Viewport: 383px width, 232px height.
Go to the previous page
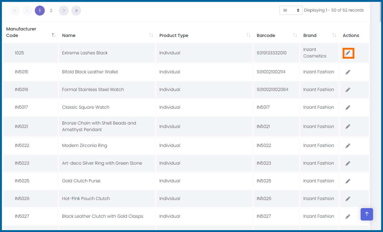[27, 11]
